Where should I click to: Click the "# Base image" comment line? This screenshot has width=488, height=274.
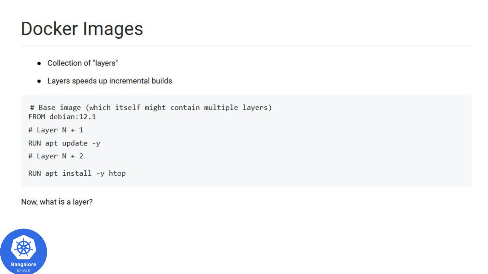tap(151, 107)
